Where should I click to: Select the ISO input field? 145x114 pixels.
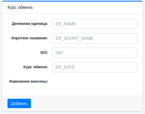pyautogui.click(x=95, y=53)
